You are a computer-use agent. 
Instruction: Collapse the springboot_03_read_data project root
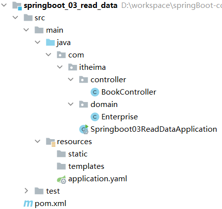click(x=4, y=5)
